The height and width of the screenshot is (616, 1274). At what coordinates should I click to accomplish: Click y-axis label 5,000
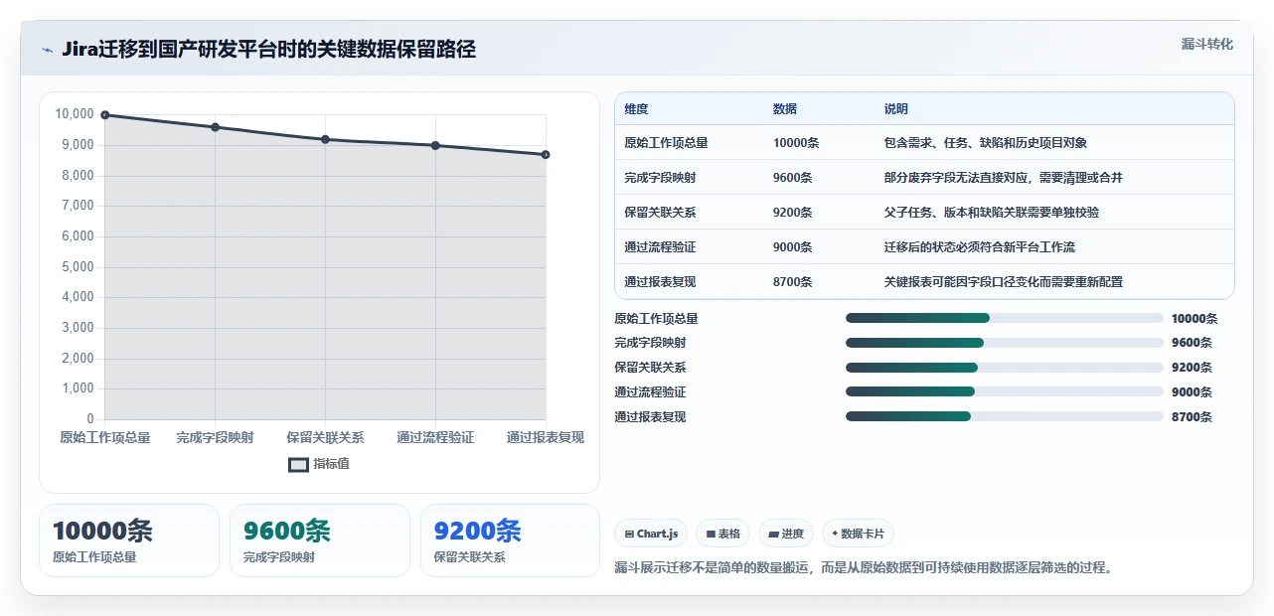click(x=79, y=267)
